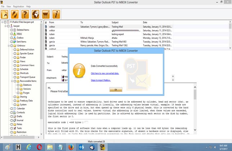Open the File menu
This screenshot has width=232, height=151.
[x=3, y=6]
